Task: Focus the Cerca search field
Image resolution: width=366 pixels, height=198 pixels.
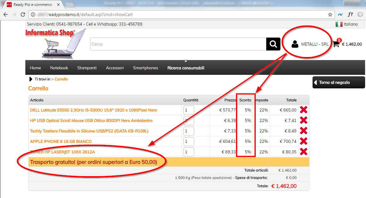Action: (x=178, y=44)
